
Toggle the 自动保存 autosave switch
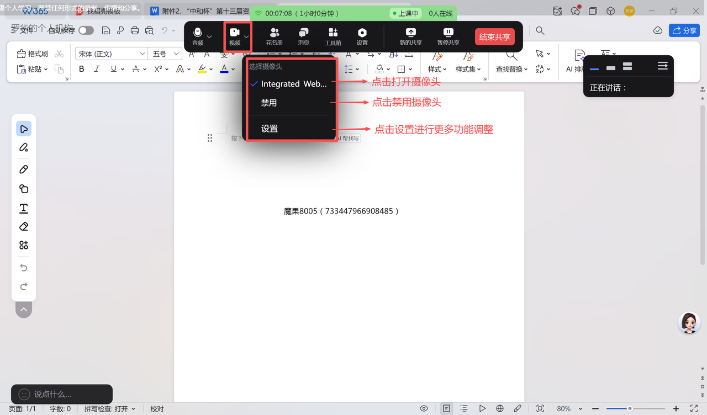tap(86, 31)
